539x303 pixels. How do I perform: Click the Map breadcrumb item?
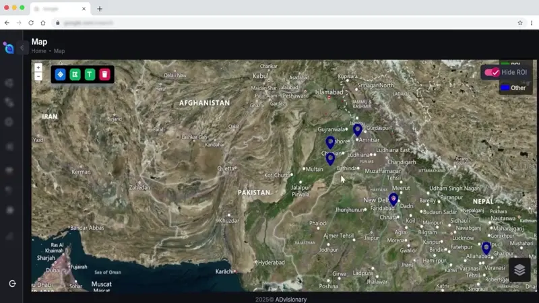tap(59, 51)
